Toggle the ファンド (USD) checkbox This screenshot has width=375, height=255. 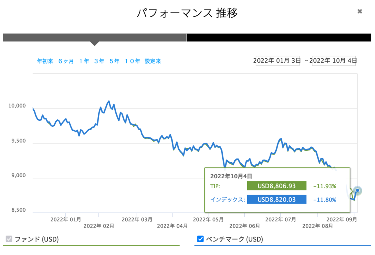[9, 240]
